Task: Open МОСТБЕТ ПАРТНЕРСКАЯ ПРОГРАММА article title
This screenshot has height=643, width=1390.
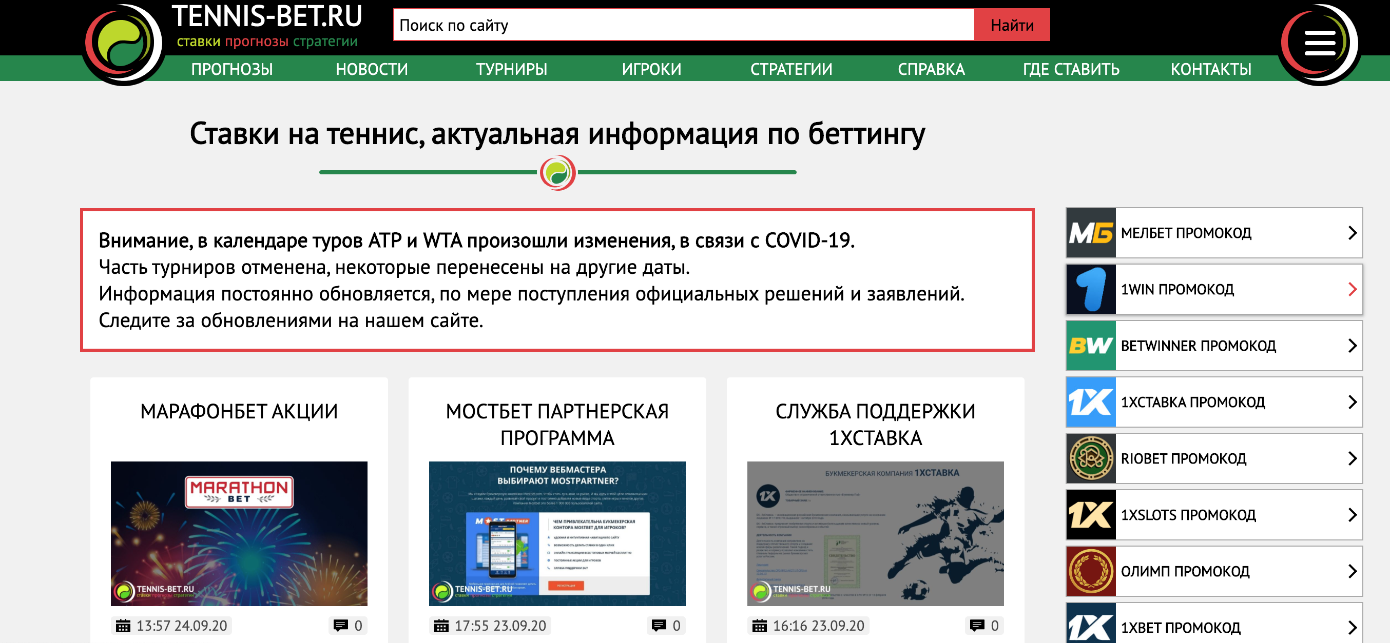Action: [557, 425]
